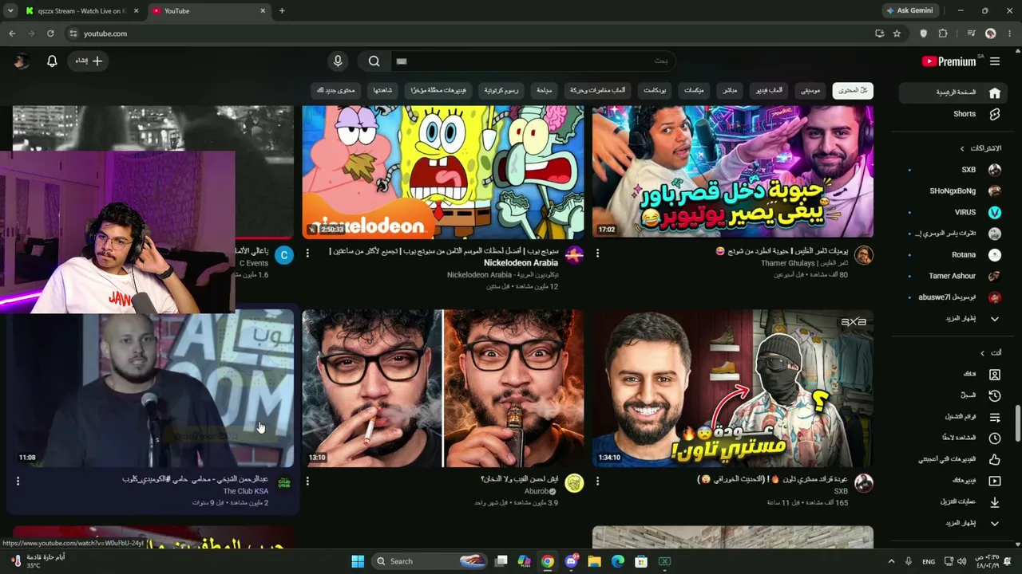Viewport: 1022px width, 574px height.
Task: Open your channel icon in sidebar
Action: coord(995,374)
